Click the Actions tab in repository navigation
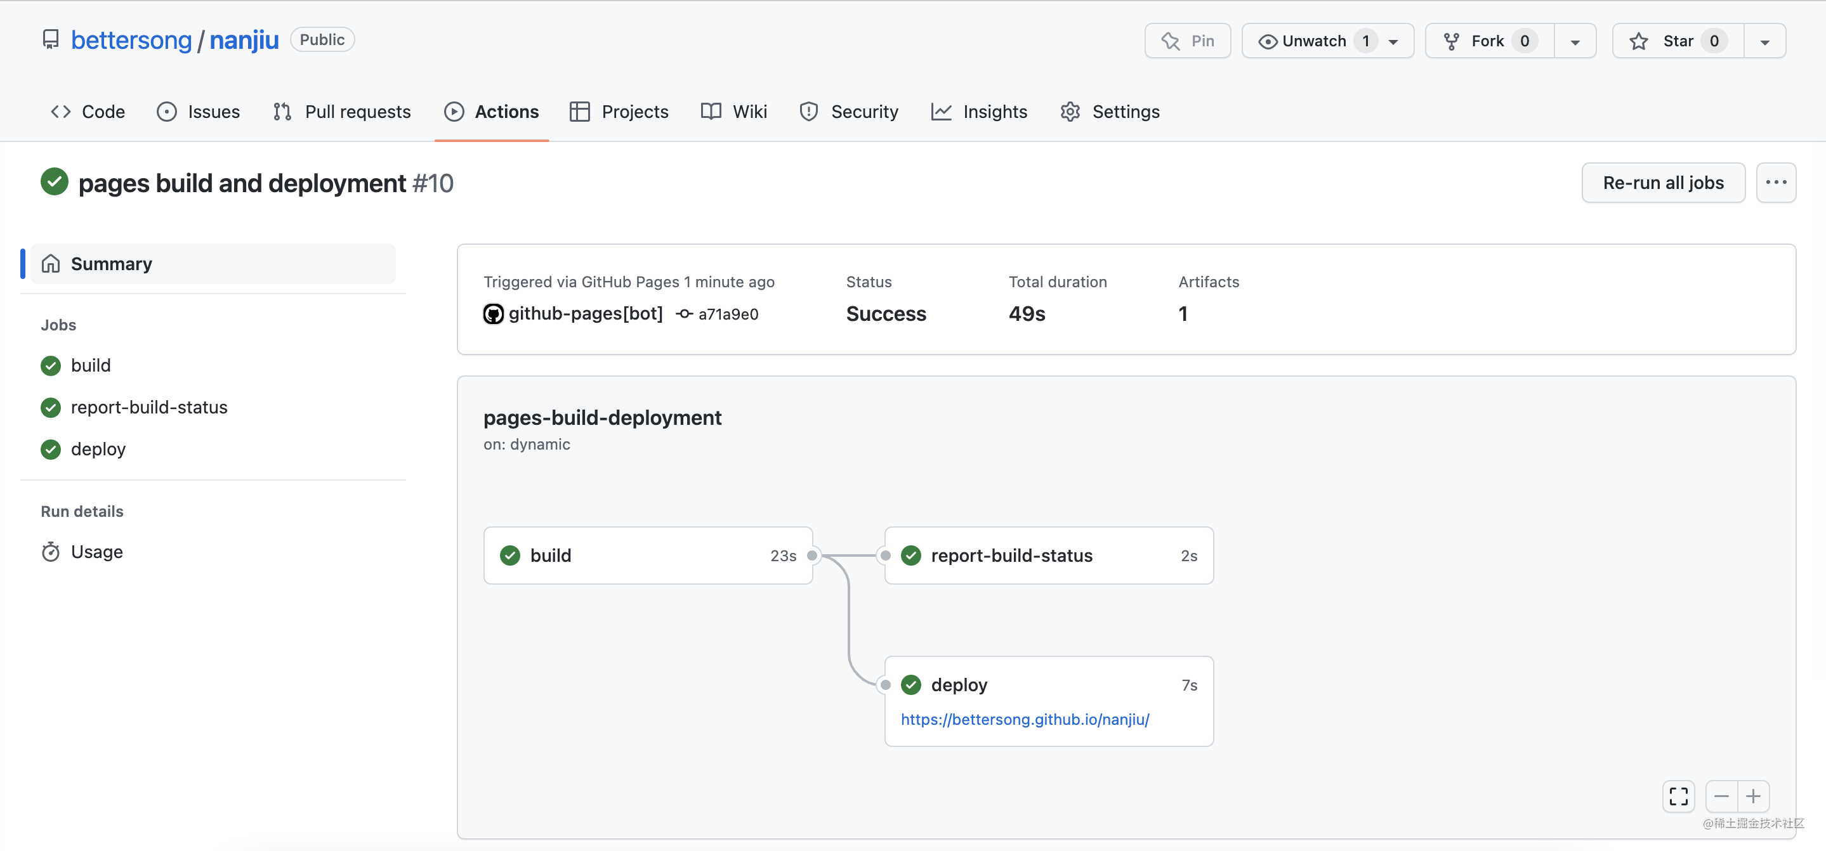The height and width of the screenshot is (851, 1826). [x=506, y=110]
